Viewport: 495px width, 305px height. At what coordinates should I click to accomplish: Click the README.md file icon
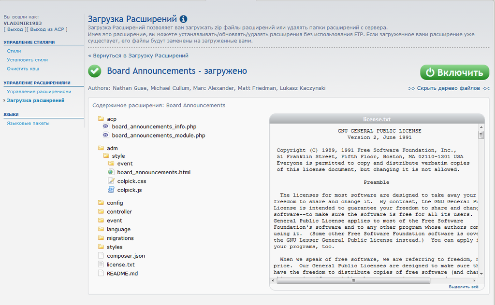(101, 273)
